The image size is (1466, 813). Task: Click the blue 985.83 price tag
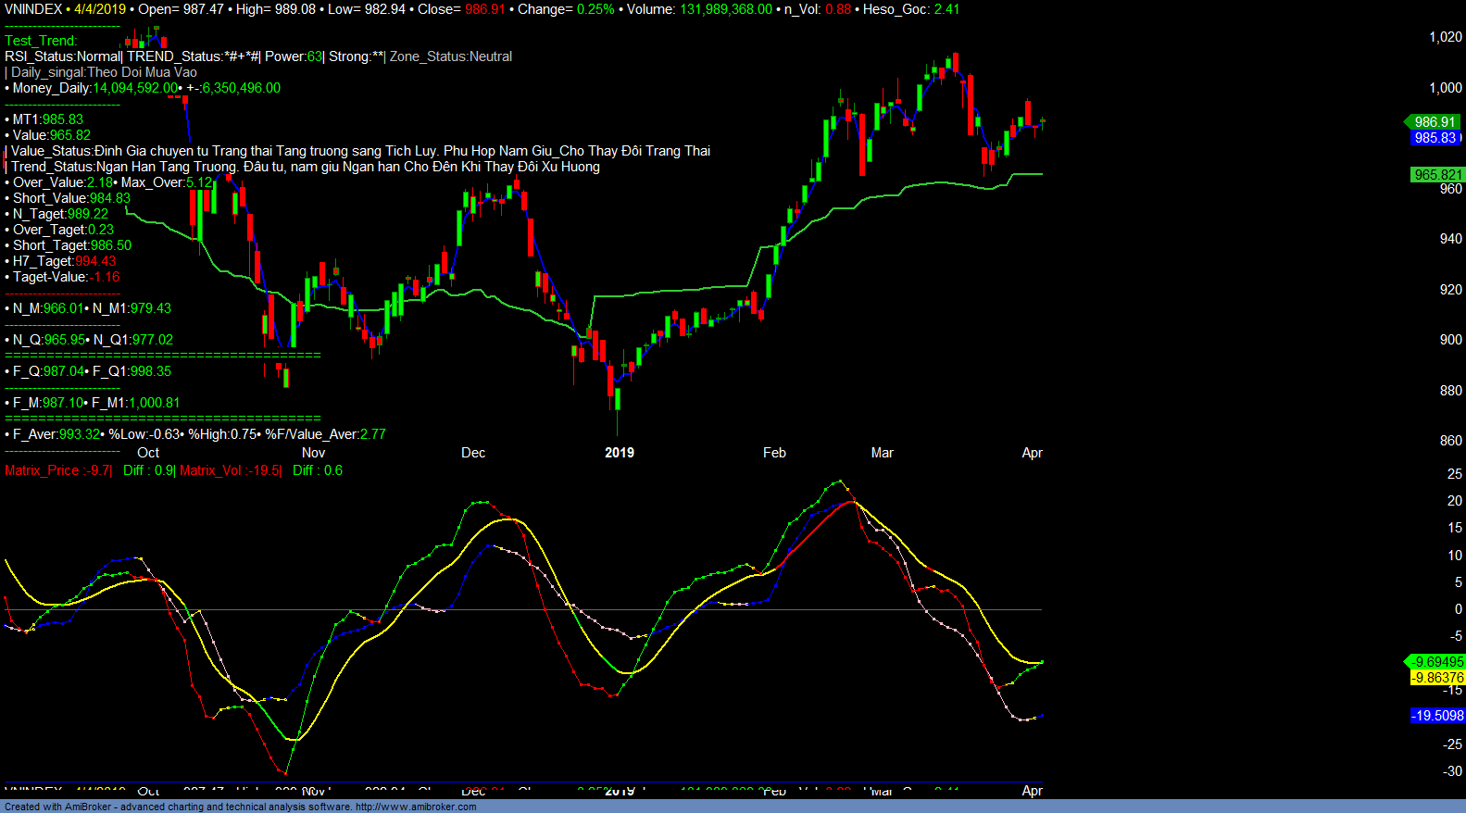coord(1435,138)
